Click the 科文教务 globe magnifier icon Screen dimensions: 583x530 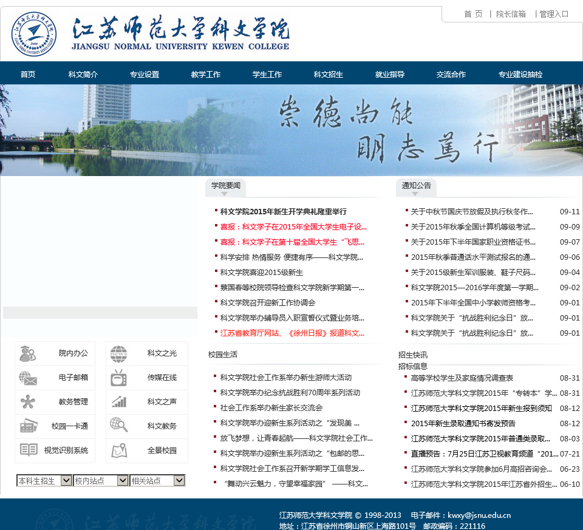(x=119, y=425)
